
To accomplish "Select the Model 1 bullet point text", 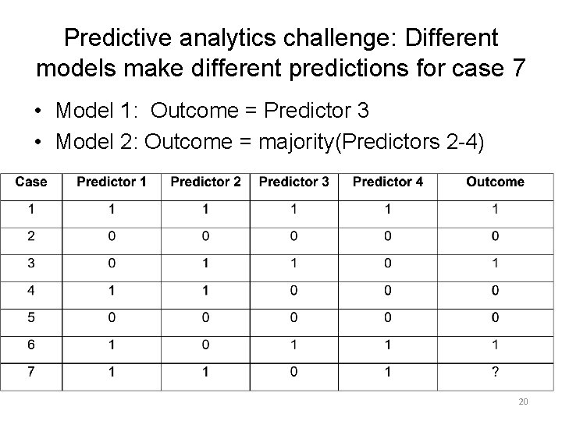I will point(212,111).
